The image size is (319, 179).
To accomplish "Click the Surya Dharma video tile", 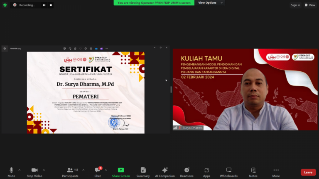I will click(x=245, y=89).
